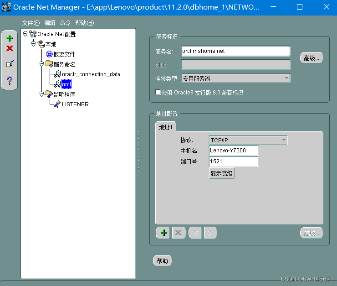Select Oracle Net配置 root label
The height and width of the screenshot is (286, 337).
[x=56, y=34]
